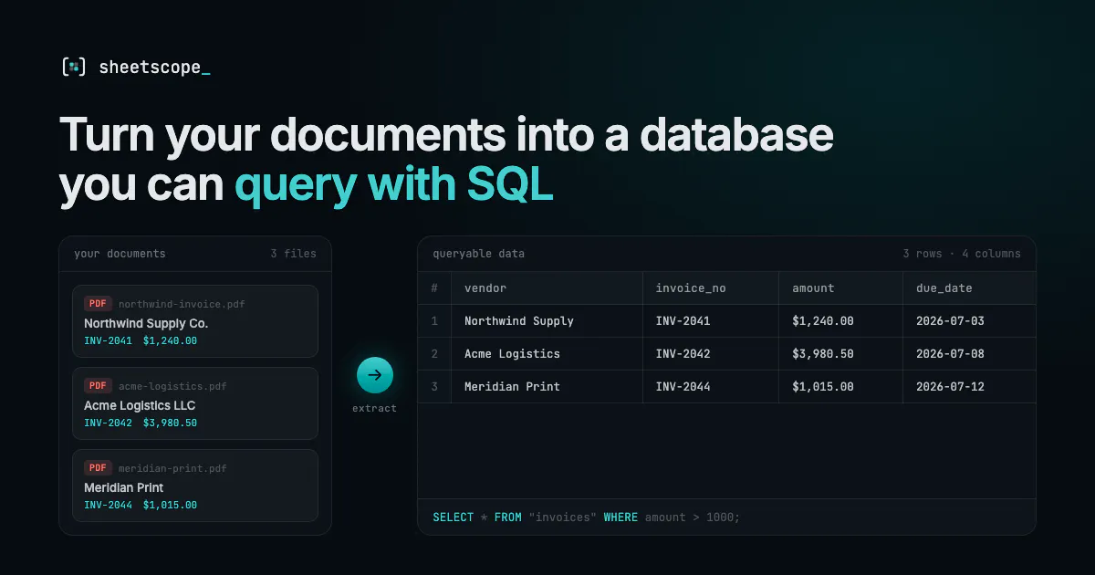The height and width of the screenshot is (575, 1095).
Task: Click INV-2044 in the Meridian document card
Action: (x=108, y=506)
